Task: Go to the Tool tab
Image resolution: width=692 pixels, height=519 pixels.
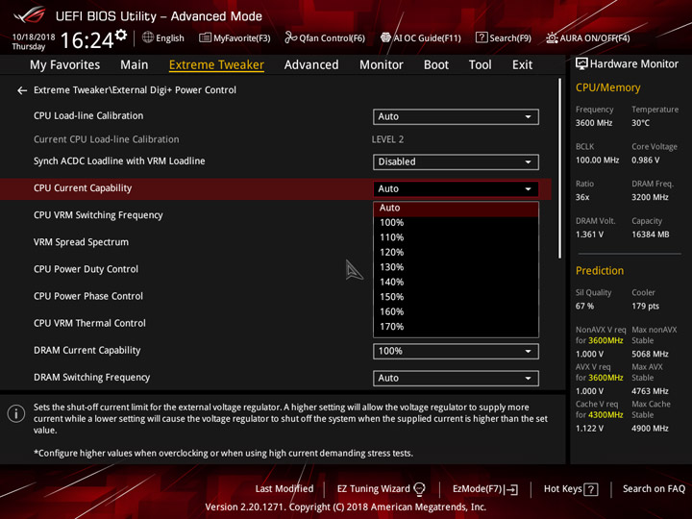Action: pyautogui.click(x=480, y=65)
